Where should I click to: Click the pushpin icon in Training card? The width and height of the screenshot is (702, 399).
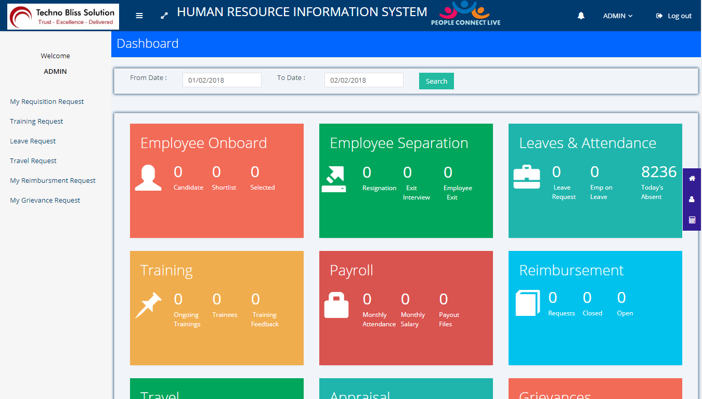click(x=148, y=305)
